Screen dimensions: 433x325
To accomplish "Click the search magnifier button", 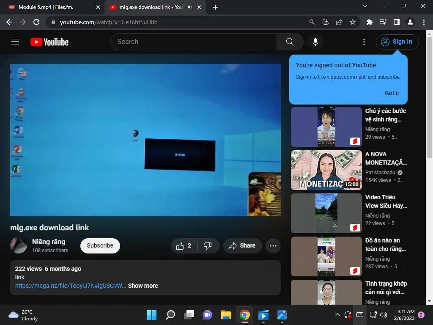I will 290,42.
